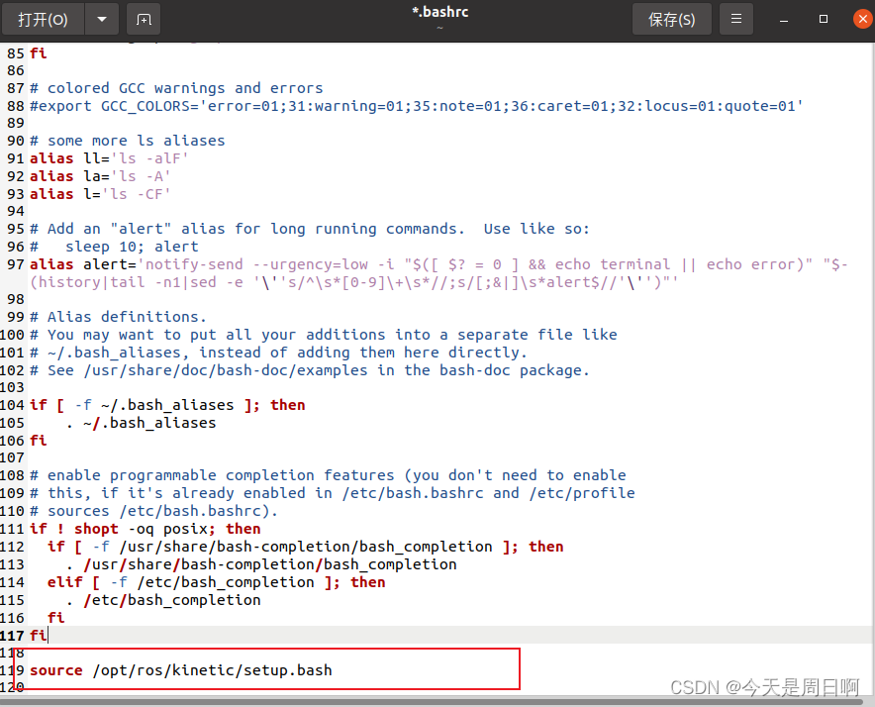875x707 pixels.
Task: Click the comment "# sleep 10; alert"
Action: pos(114,247)
